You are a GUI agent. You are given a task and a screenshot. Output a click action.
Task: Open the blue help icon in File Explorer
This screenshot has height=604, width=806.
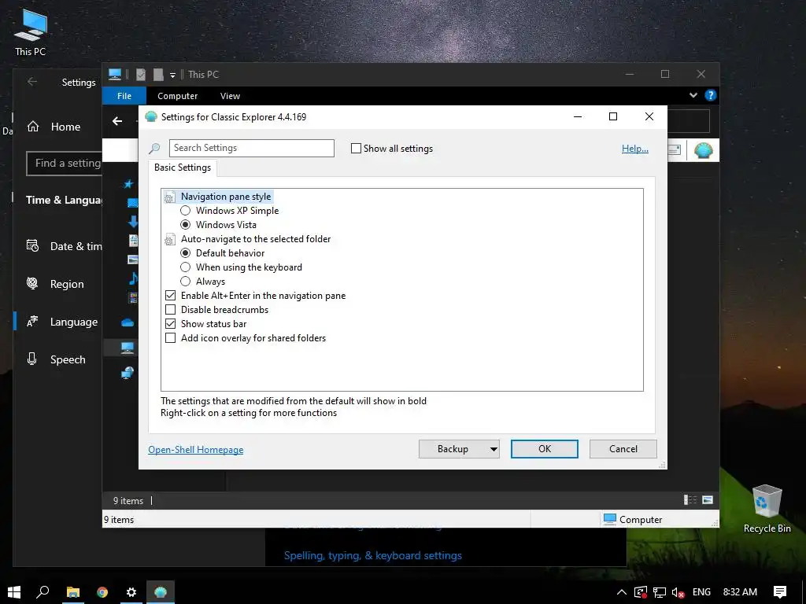click(x=711, y=95)
